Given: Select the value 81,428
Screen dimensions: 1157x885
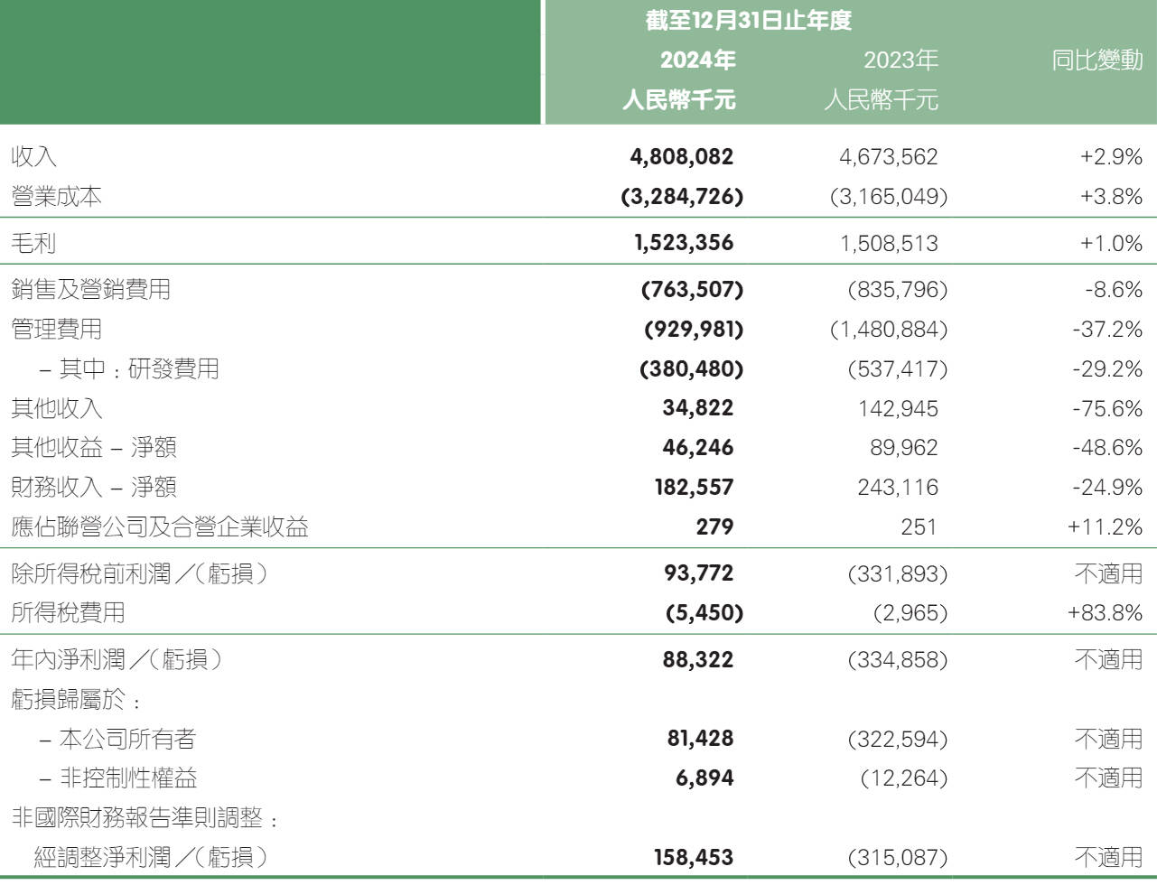Looking at the screenshot, I should (x=701, y=739).
